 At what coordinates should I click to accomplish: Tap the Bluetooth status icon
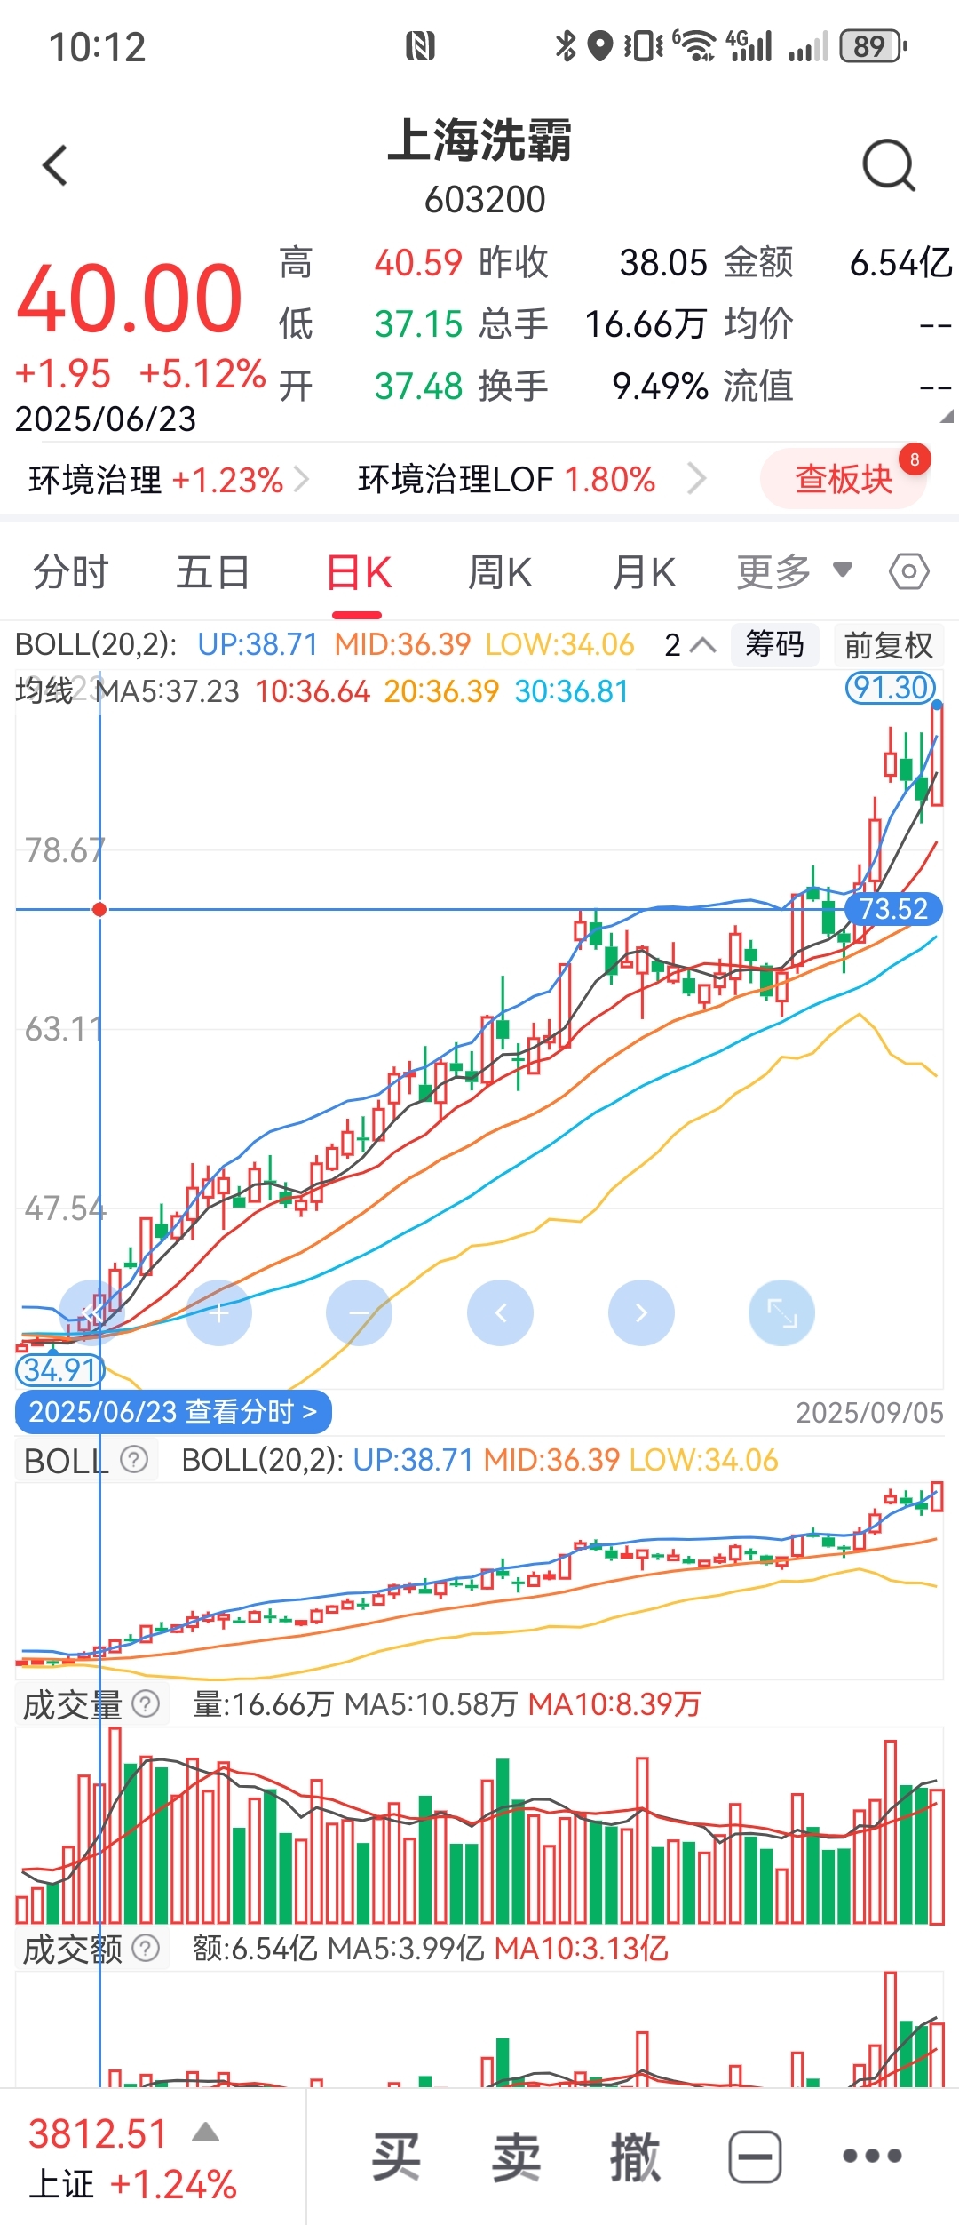click(x=565, y=45)
